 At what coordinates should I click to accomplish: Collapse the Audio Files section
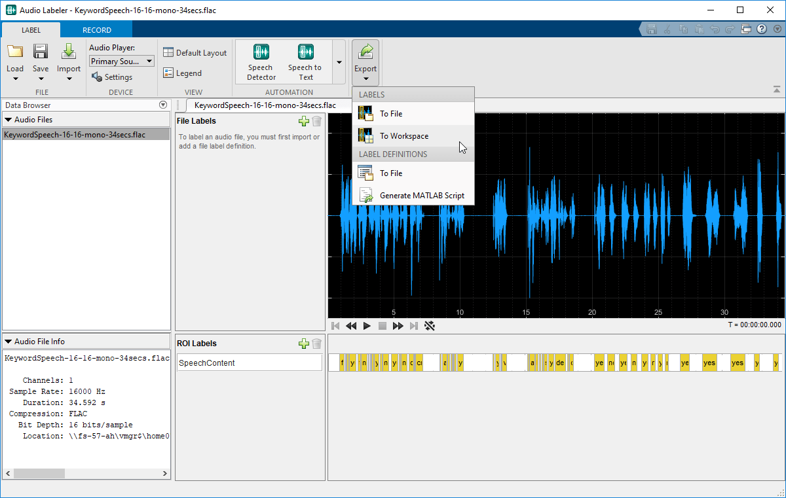click(x=8, y=120)
